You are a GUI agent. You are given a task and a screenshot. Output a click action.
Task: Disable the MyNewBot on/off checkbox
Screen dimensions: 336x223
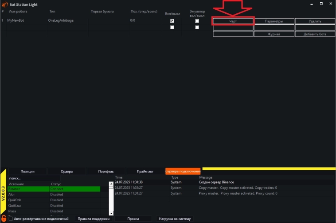coord(172,21)
